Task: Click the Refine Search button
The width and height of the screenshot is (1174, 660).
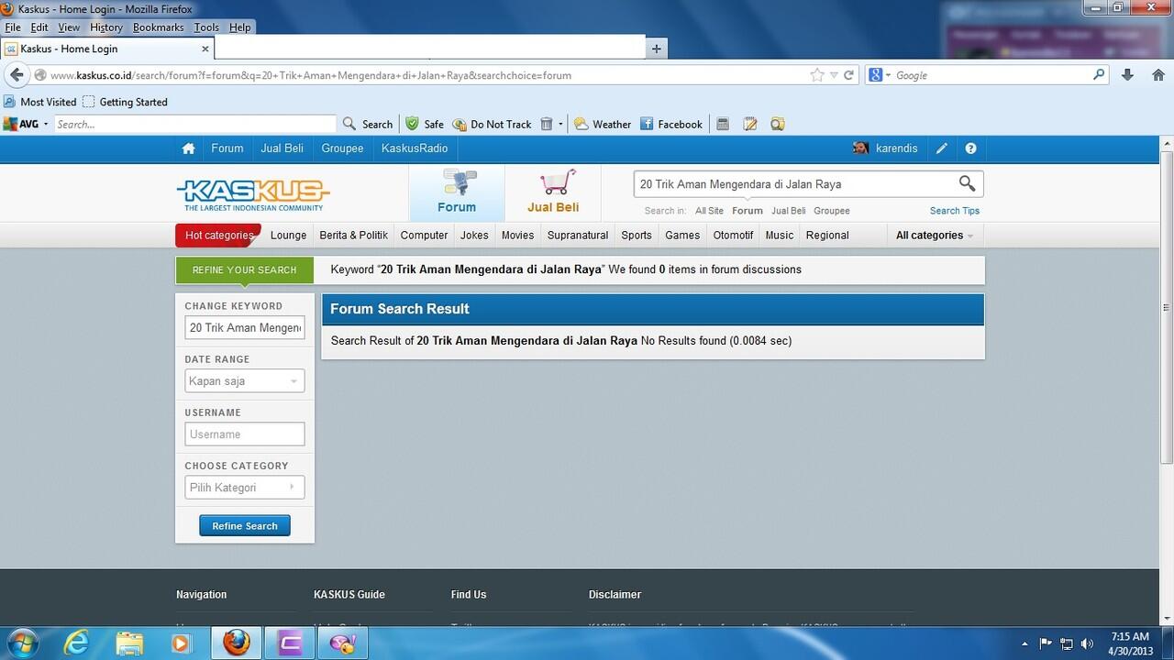Action: pyautogui.click(x=245, y=526)
